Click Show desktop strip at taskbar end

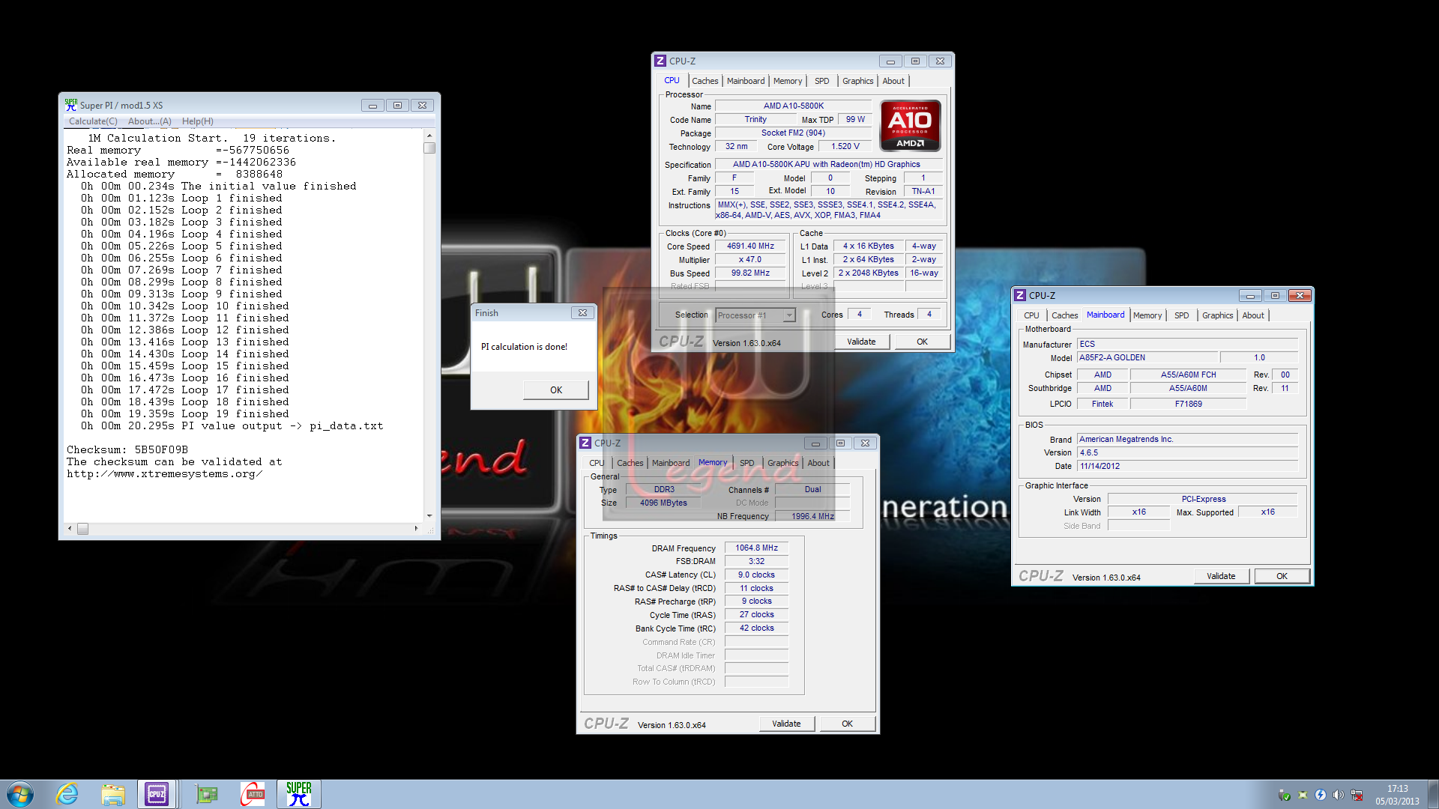(x=1433, y=794)
